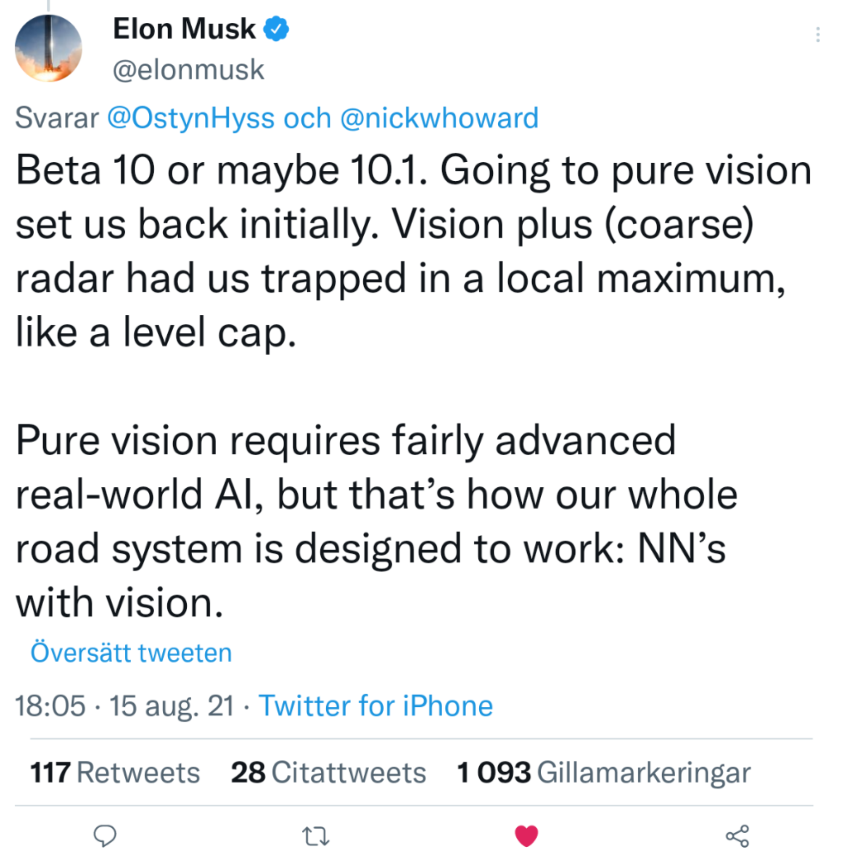The width and height of the screenshot is (843, 861).
Task: View the 28 Citattweets list
Action: pyautogui.click(x=328, y=773)
